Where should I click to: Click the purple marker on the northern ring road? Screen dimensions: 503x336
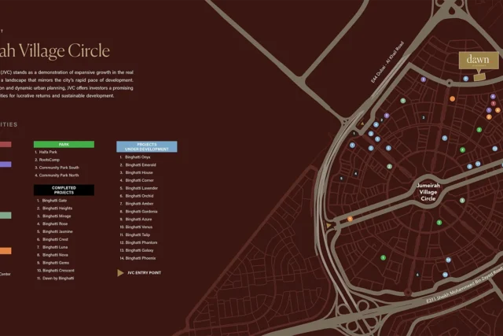coord(422,79)
